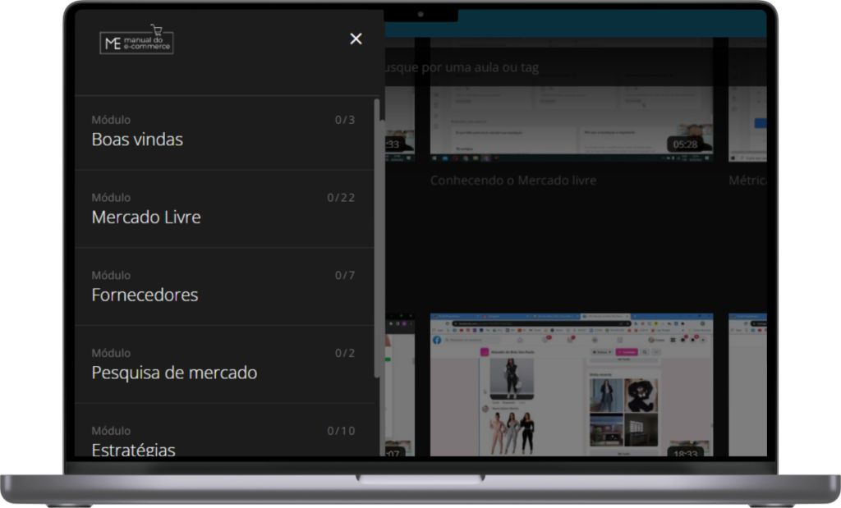Open the 'Conhecendo o Mercado livre' lesson title
The image size is (841, 508).
(513, 180)
